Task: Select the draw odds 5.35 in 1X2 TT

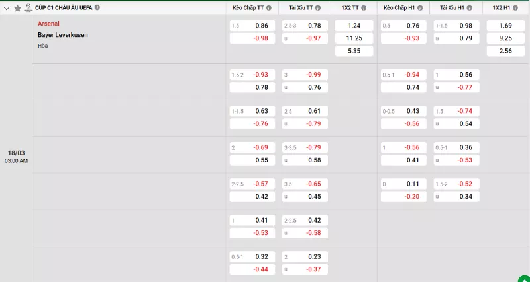Action: coord(354,51)
